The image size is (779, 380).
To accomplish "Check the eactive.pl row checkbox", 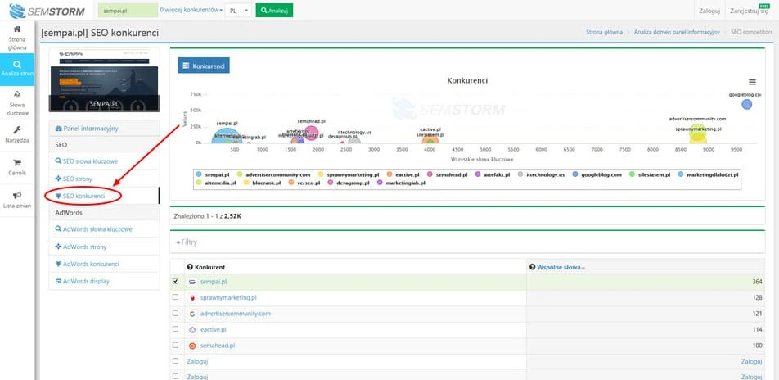I will click(x=175, y=329).
